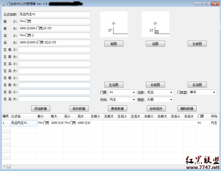Click the horizontal scrollbar left arrow
Image resolution: width=221 pixels, height=171 pixels.
[4, 167]
